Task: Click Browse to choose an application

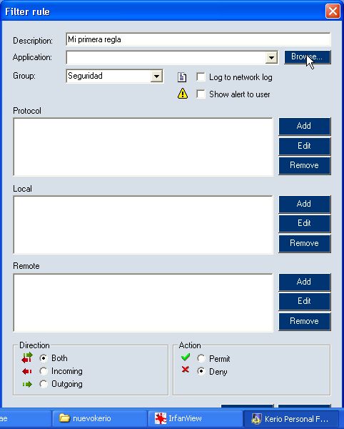Action: pos(308,57)
